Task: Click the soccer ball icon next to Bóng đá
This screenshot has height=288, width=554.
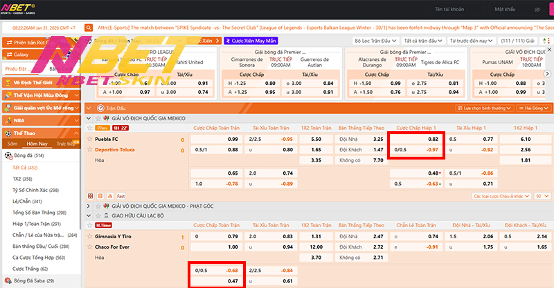Action: (8, 156)
